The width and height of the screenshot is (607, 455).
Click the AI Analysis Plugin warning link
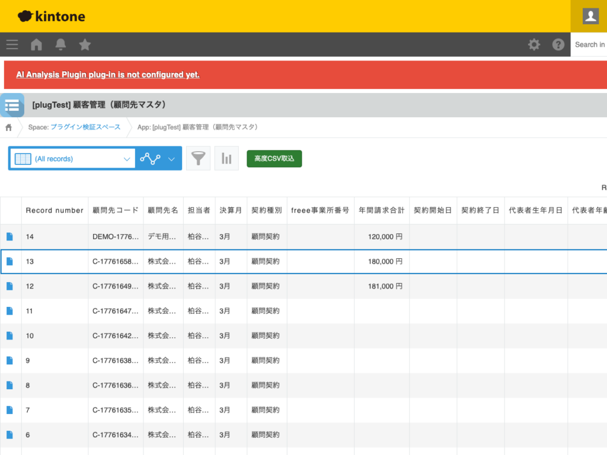(107, 74)
